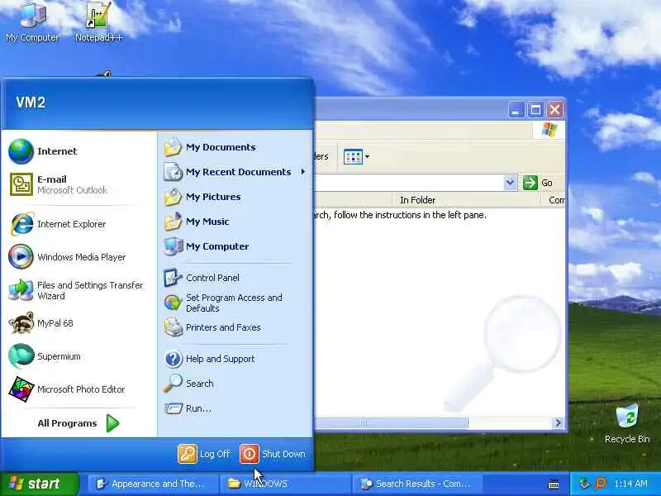Image resolution: width=661 pixels, height=496 pixels.
Task: Click horizontal scrollbar thumb in Search window
Action: [392, 422]
